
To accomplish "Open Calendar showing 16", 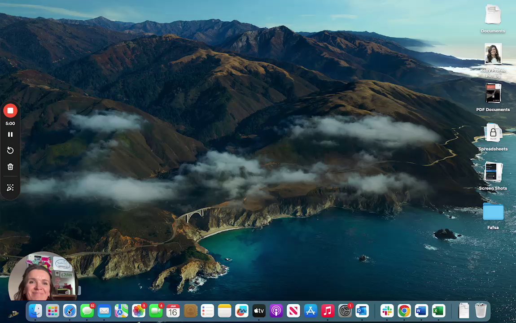I will (x=173, y=310).
